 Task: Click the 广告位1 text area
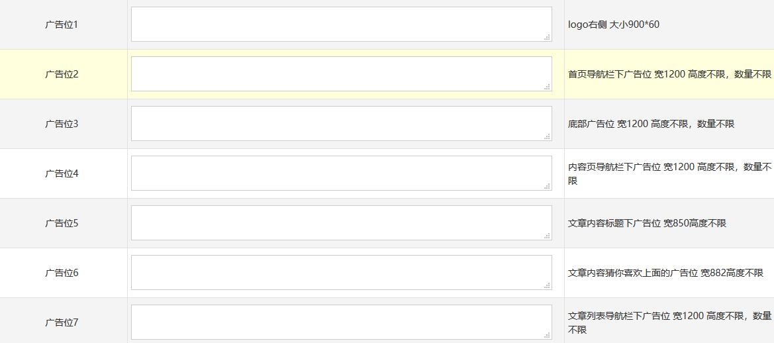[341, 24]
